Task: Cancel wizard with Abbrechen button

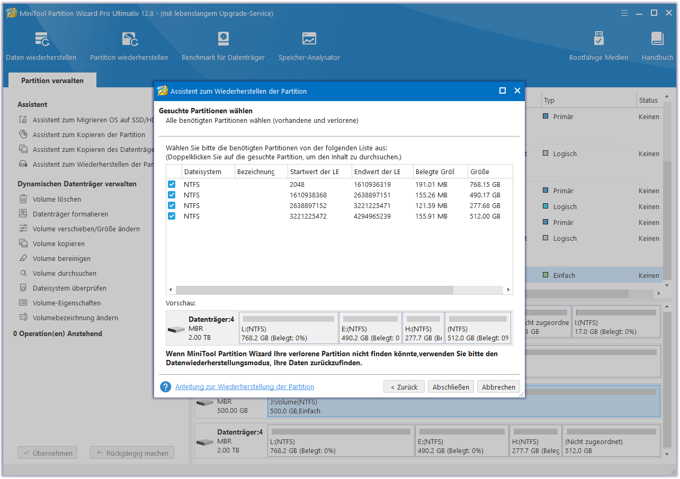Action: point(498,387)
